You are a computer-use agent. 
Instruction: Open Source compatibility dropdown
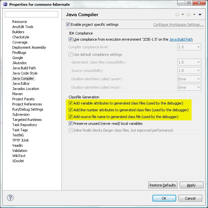tap(189, 71)
